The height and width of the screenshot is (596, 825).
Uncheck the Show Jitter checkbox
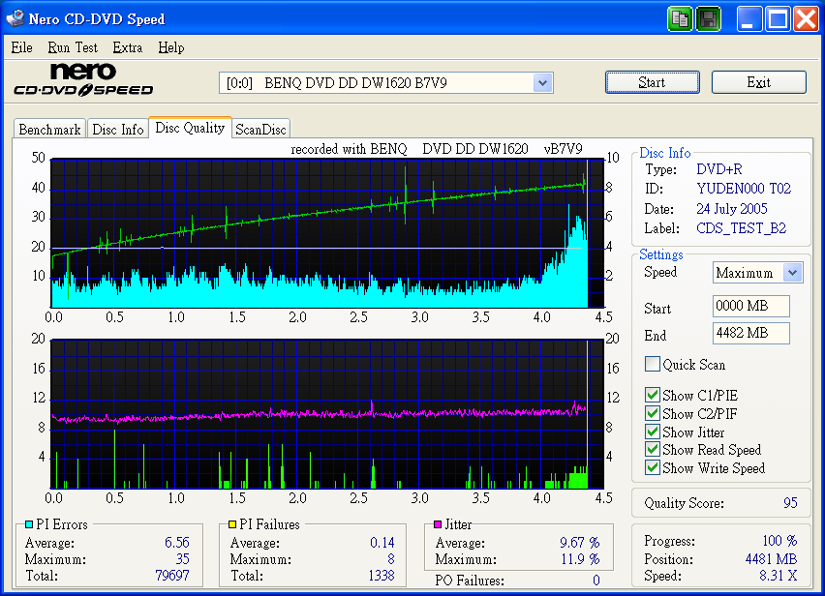coord(653,432)
